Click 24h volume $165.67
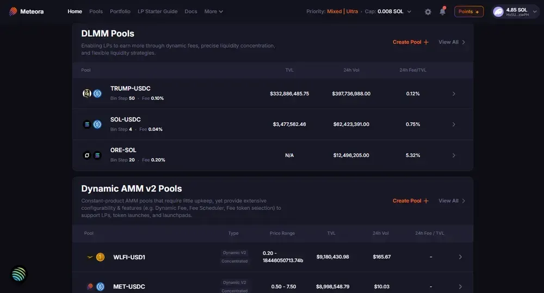This screenshot has width=544, height=293. pos(382,257)
